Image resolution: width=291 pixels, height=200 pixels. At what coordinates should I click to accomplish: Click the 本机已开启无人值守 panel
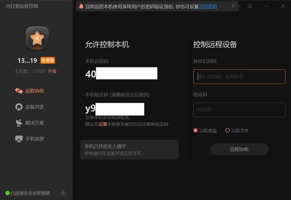(129, 150)
